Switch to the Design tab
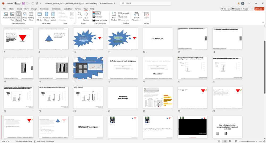Screen dimensions: 266x143 (x=34, y=9)
